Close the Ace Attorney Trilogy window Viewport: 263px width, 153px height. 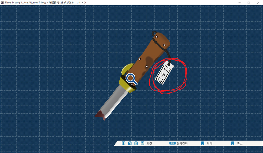pyautogui.click(x=258, y=2)
